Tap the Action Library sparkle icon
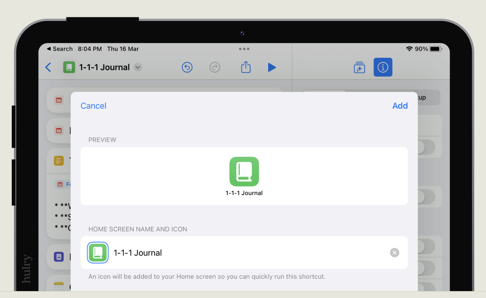Image resolution: width=486 pixels, height=298 pixels. (359, 67)
